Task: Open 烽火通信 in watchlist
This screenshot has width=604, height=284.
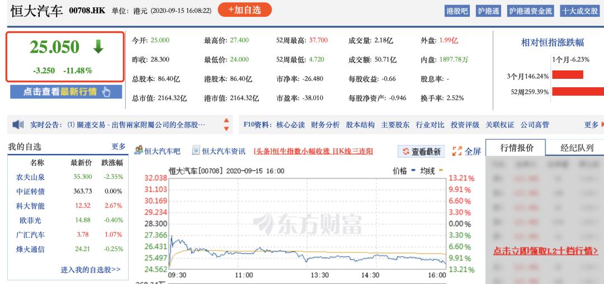Action: [x=30, y=249]
